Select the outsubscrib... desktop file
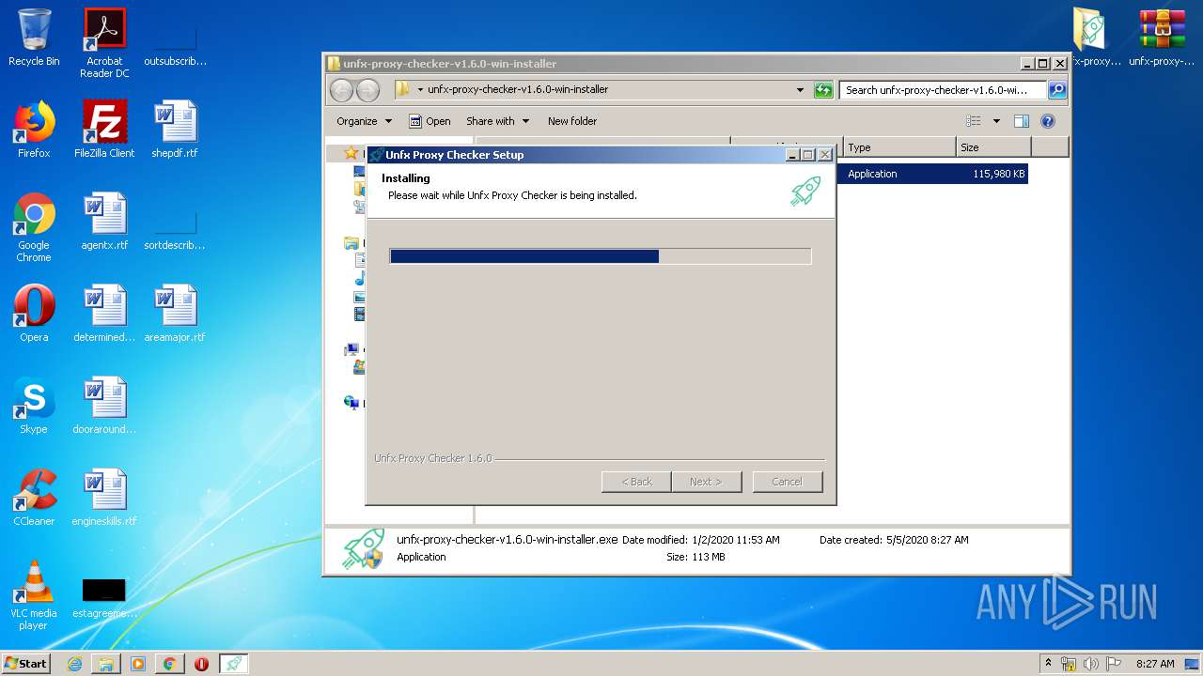 175,38
